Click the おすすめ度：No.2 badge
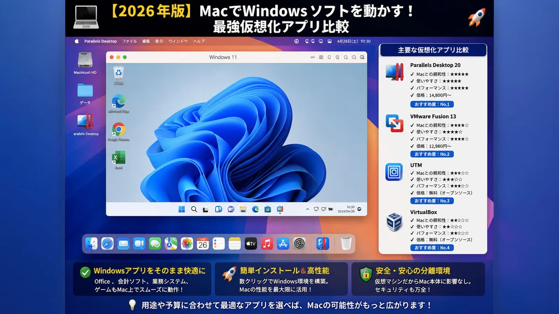 (432, 154)
